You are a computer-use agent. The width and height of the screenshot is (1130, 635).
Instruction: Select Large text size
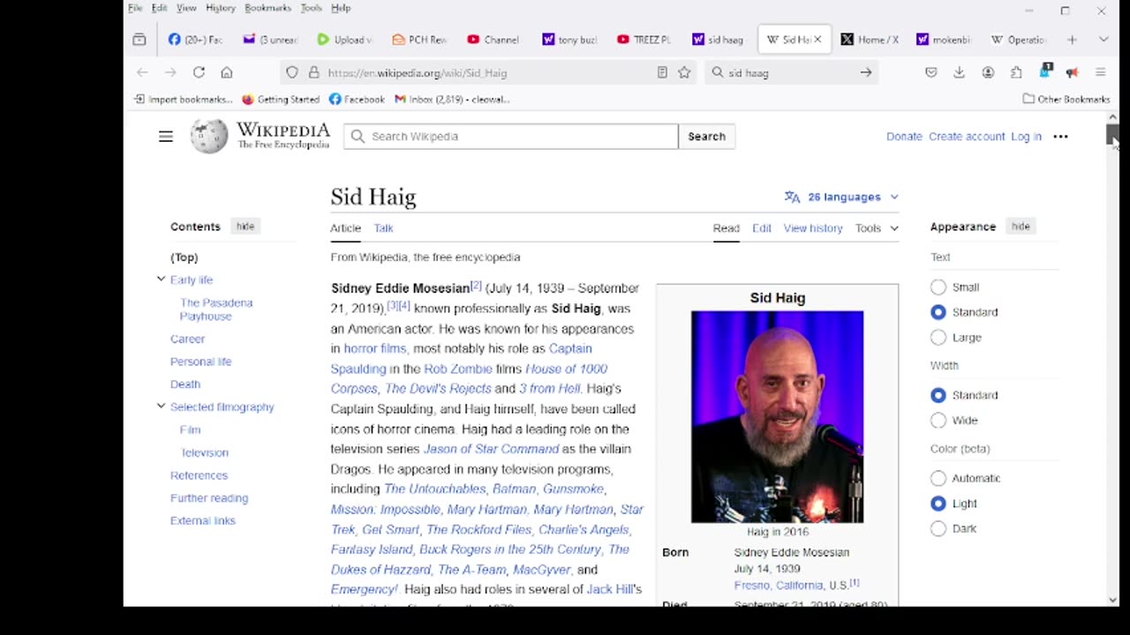point(938,338)
